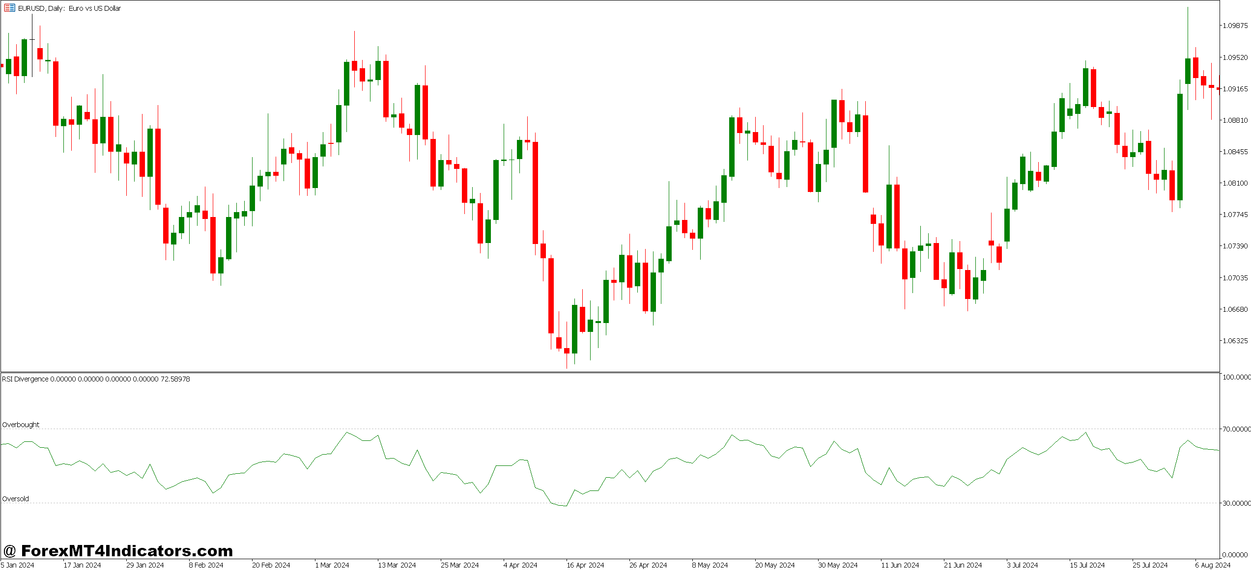The height and width of the screenshot is (570, 1251).
Task: Select the chart title 'EURUSD, Daily: Euro vs US Dollar'
Action: click(68, 8)
